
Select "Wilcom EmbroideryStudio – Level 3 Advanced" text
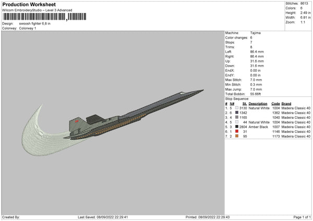(x=37, y=10)
